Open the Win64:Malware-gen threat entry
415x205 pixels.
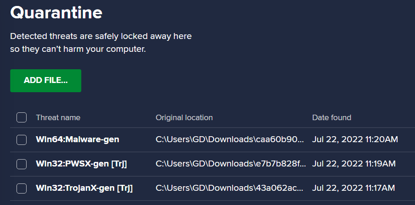[77, 139]
